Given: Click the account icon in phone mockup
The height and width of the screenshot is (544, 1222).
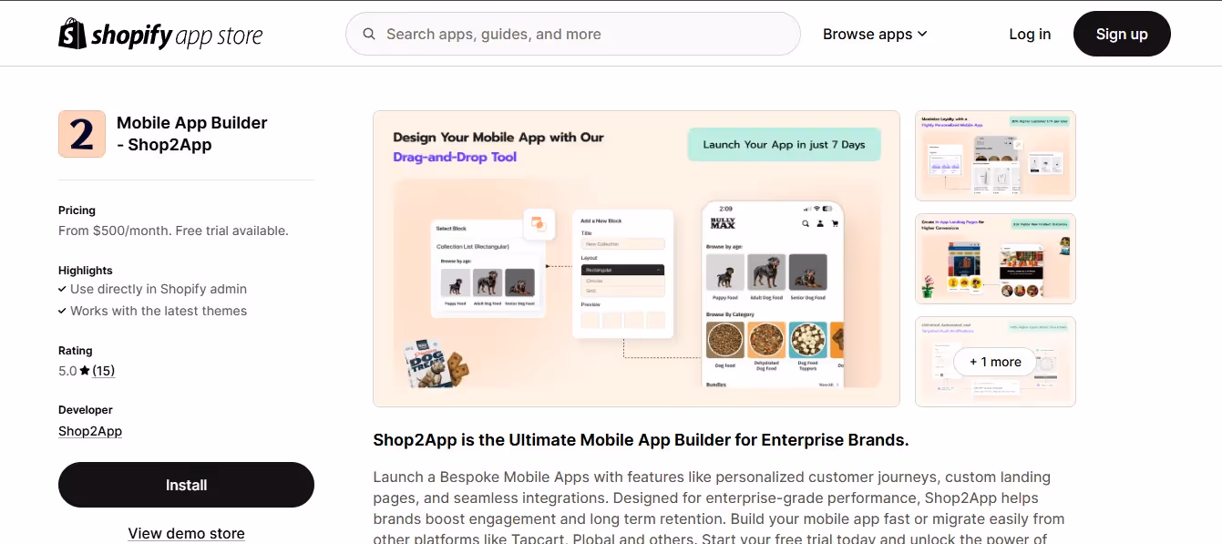Looking at the screenshot, I should [820, 223].
